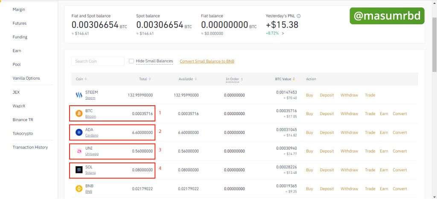The width and height of the screenshot is (437, 199).
Task: Open the BNB coin name link
Action: point(89,192)
